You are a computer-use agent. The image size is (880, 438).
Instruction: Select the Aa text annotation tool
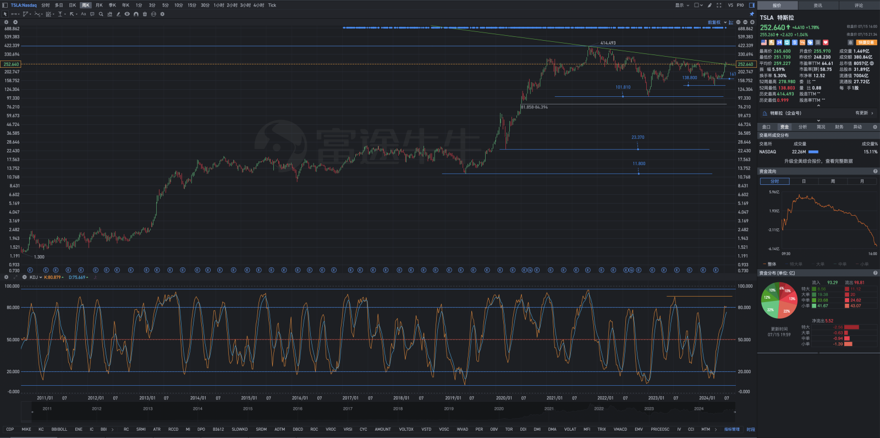click(83, 14)
